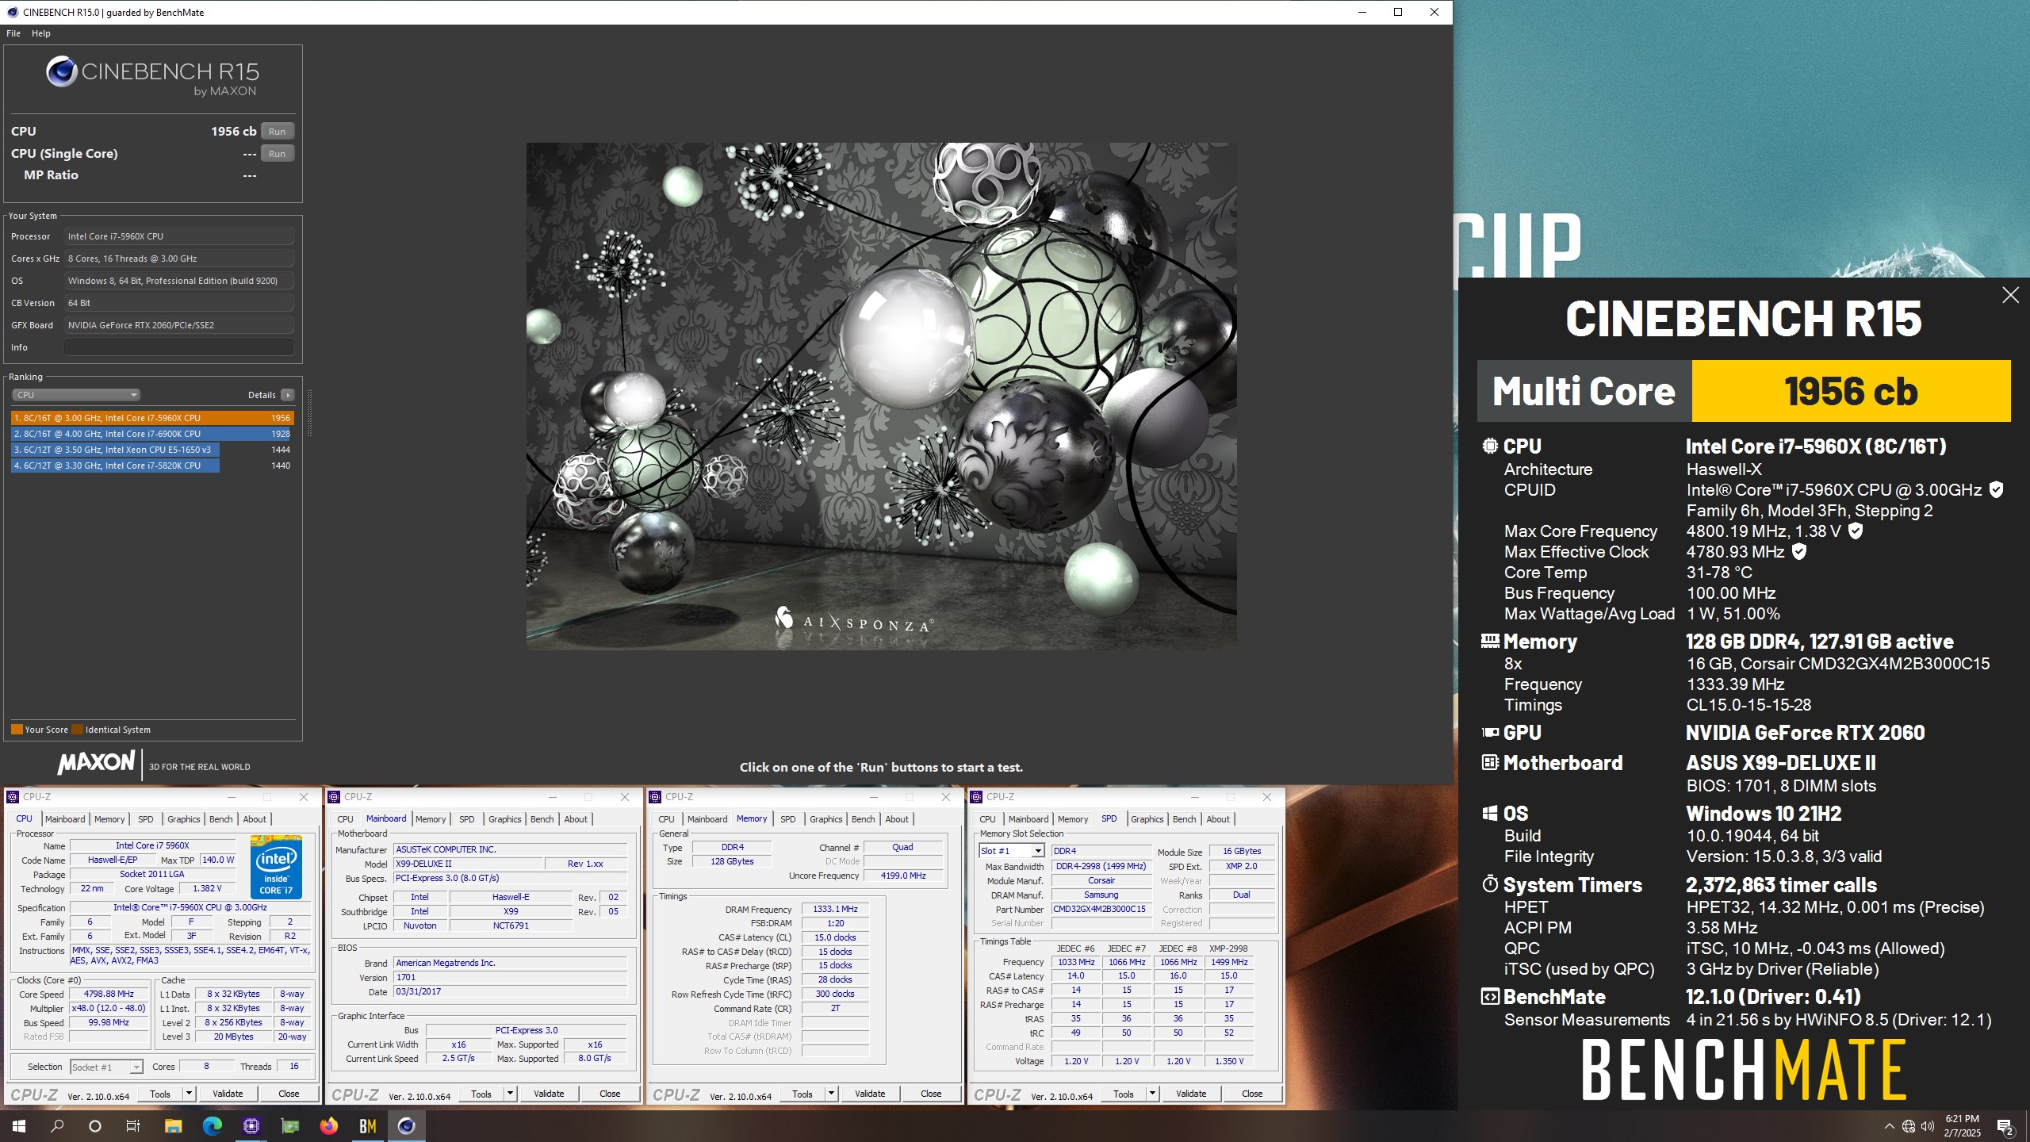Close the BenchMate result panel with X
Image resolution: width=2030 pixels, height=1142 pixels.
(2010, 295)
